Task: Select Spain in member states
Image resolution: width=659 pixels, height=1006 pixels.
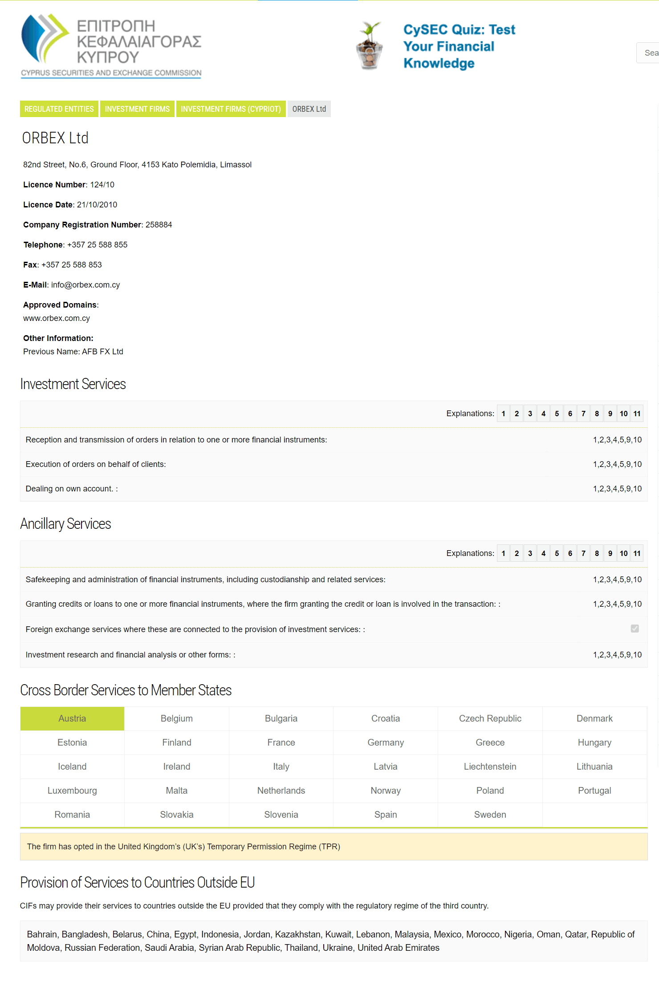Action: (x=386, y=815)
